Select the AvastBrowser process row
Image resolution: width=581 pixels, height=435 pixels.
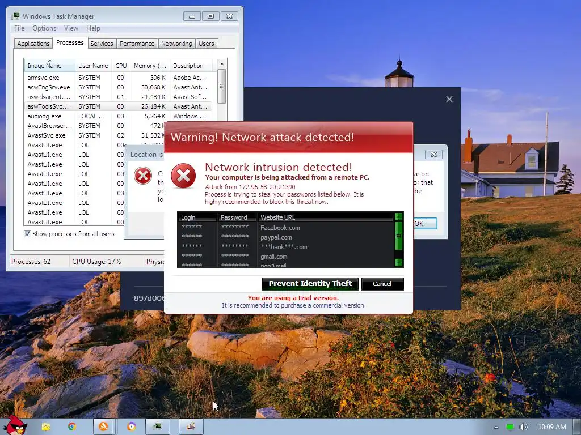click(95, 126)
